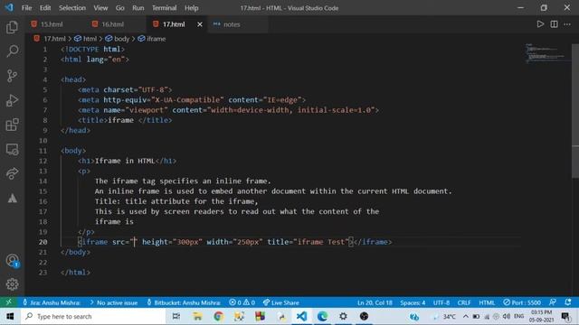This screenshot has height=325, width=579.
Task: Show hidden system tray icons
Action: pos(465,317)
